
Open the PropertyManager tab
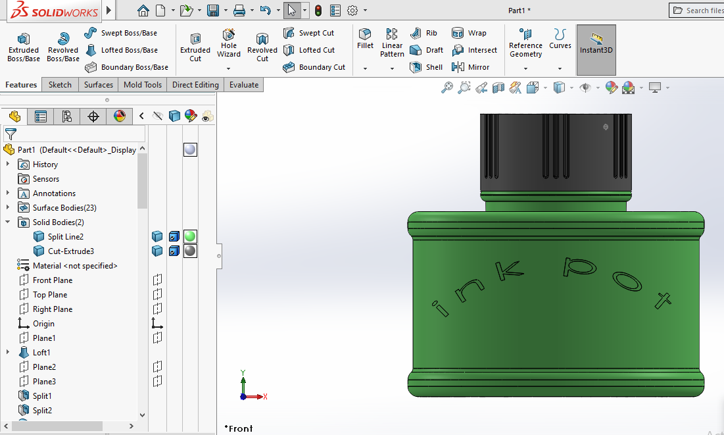[41, 116]
